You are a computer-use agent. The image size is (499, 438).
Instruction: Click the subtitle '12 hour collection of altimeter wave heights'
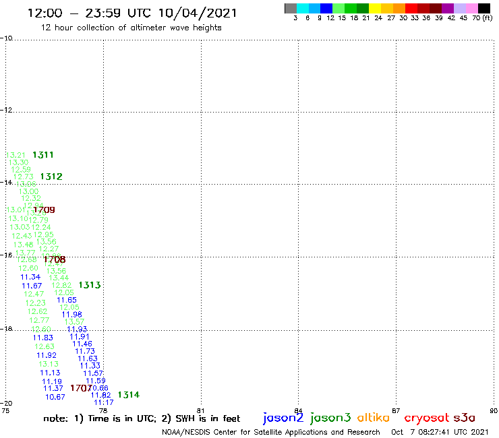pyautogui.click(x=131, y=28)
